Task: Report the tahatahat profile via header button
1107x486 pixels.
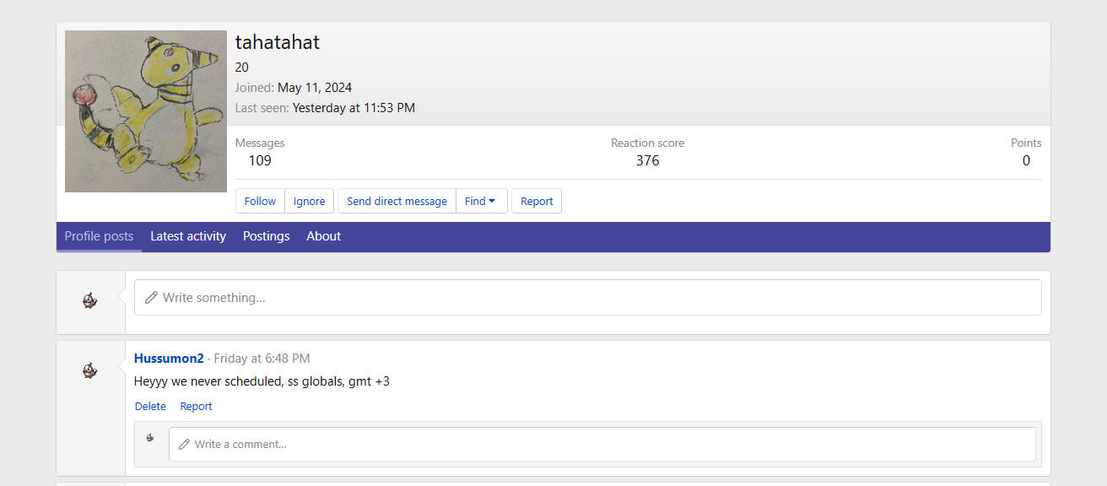Action: [537, 201]
